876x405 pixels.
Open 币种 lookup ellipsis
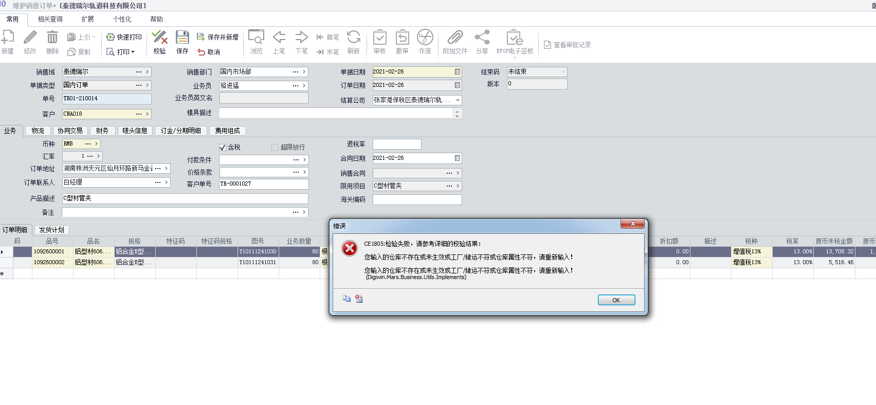(88, 144)
